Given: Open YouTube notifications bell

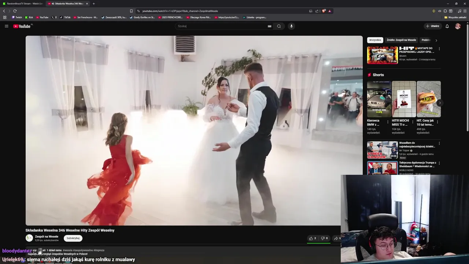Looking at the screenshot, I should pos(447,26).
